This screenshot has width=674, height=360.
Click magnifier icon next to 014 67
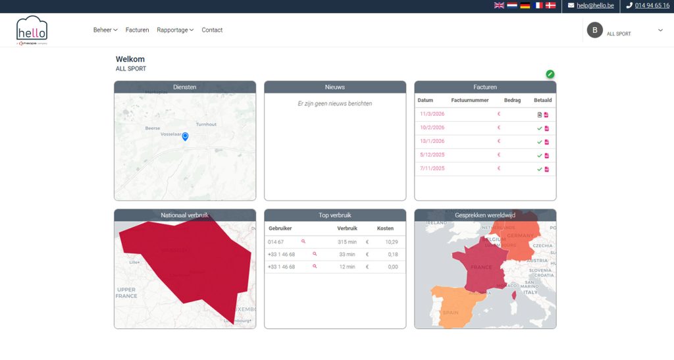[x=303, y=242]
